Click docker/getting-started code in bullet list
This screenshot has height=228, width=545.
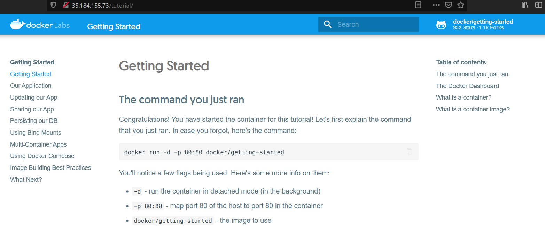tap(173, 221)
